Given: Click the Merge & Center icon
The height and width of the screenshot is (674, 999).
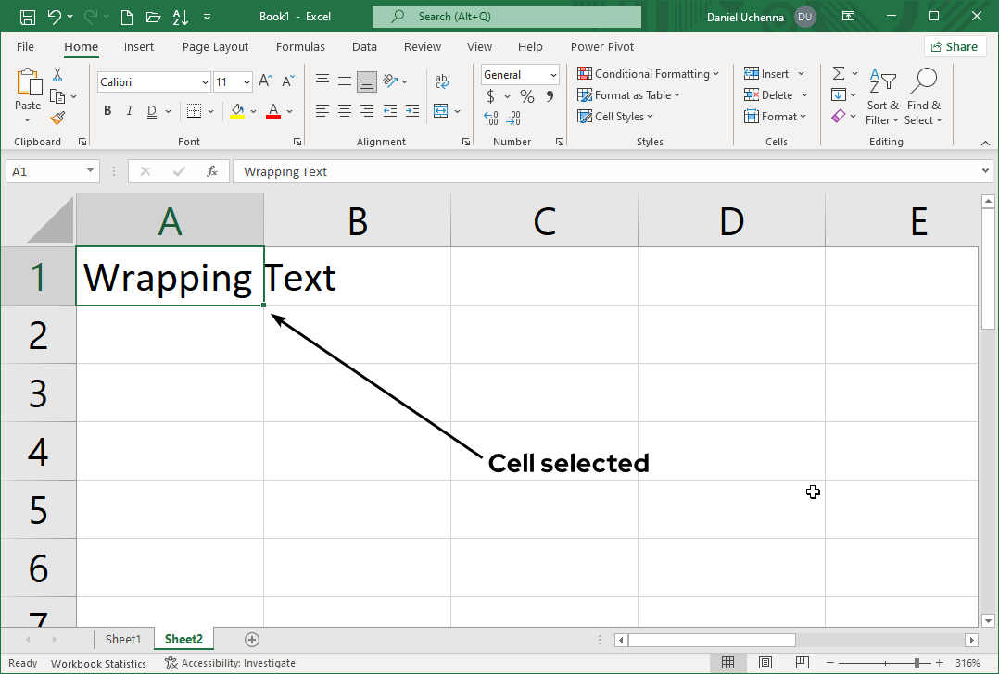Looking at the screenshot, I should 442,110.
